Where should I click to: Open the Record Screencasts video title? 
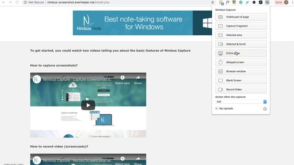click(x=78, y=160)
